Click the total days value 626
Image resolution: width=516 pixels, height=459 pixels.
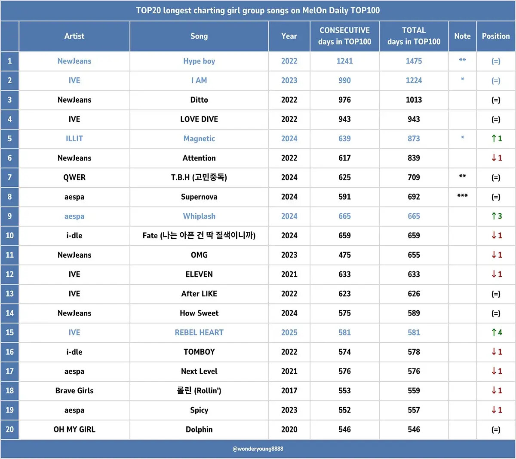(x=414, y=294)
